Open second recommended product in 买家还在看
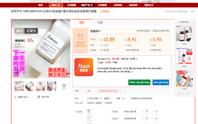 (184, 56)
